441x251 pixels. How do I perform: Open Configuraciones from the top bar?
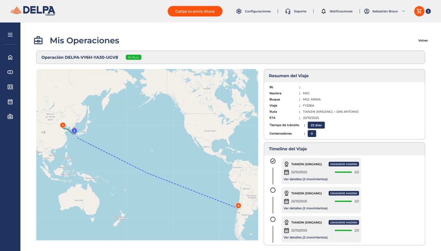(253, 11)
